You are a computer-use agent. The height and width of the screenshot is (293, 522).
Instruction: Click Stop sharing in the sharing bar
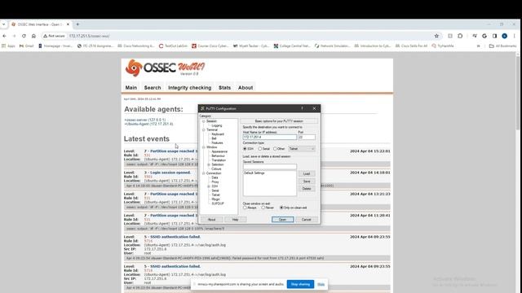pos(300,284)
